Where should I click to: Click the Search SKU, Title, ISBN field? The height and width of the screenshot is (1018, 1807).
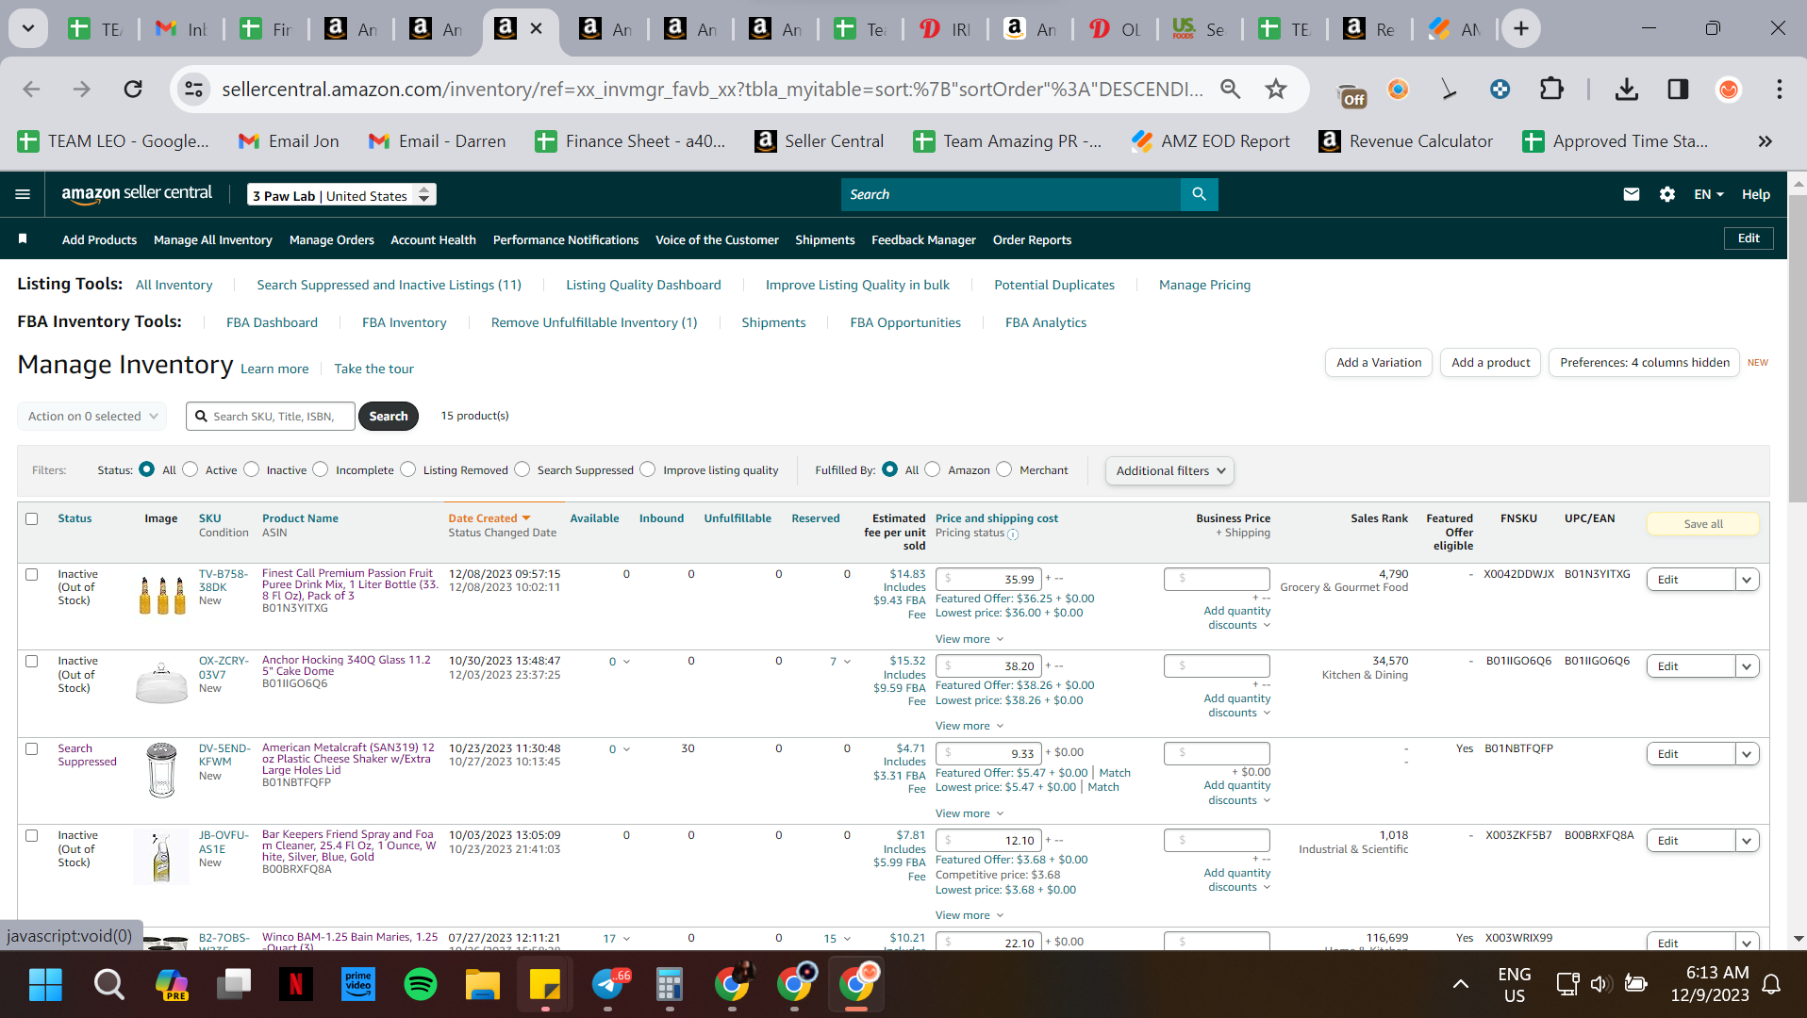(x=271, y=416)
